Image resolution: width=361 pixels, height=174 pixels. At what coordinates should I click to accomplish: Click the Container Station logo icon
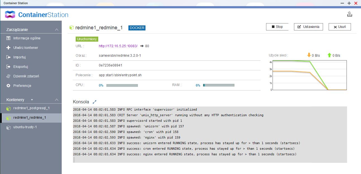(10, 15)
